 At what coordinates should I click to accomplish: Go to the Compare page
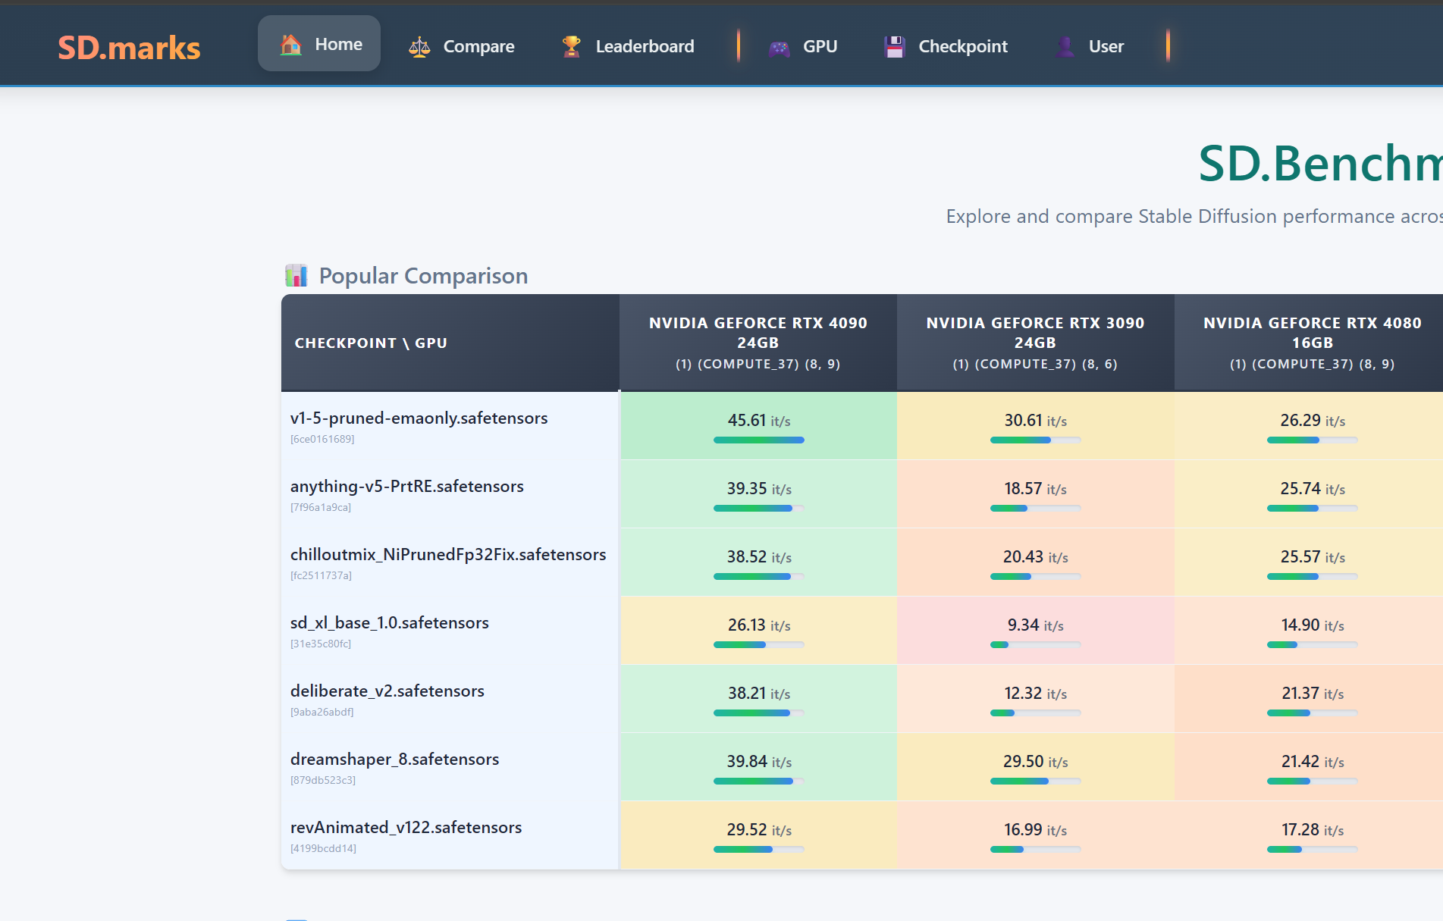click(461, 47)
